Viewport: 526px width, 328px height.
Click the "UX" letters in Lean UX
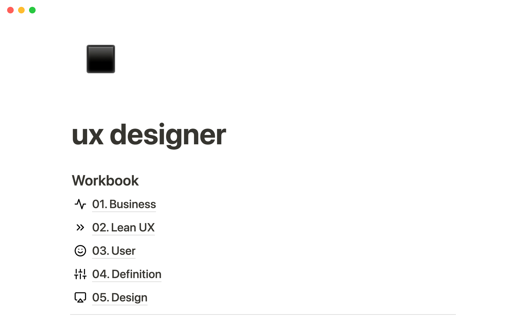click(147, 227)
